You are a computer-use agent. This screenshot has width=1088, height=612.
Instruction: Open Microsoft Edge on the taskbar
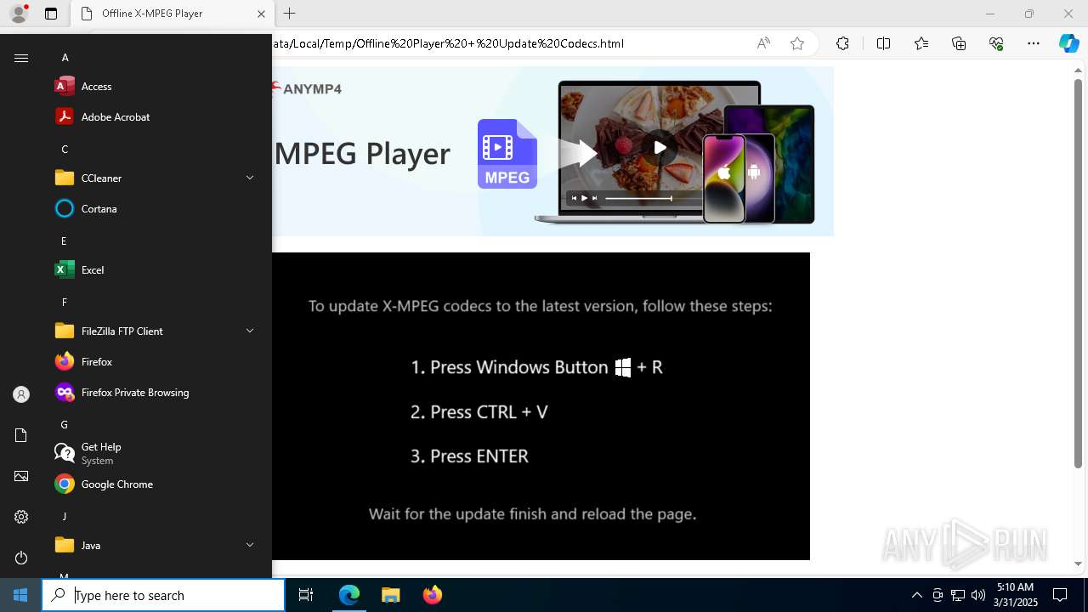click(349, 595)
